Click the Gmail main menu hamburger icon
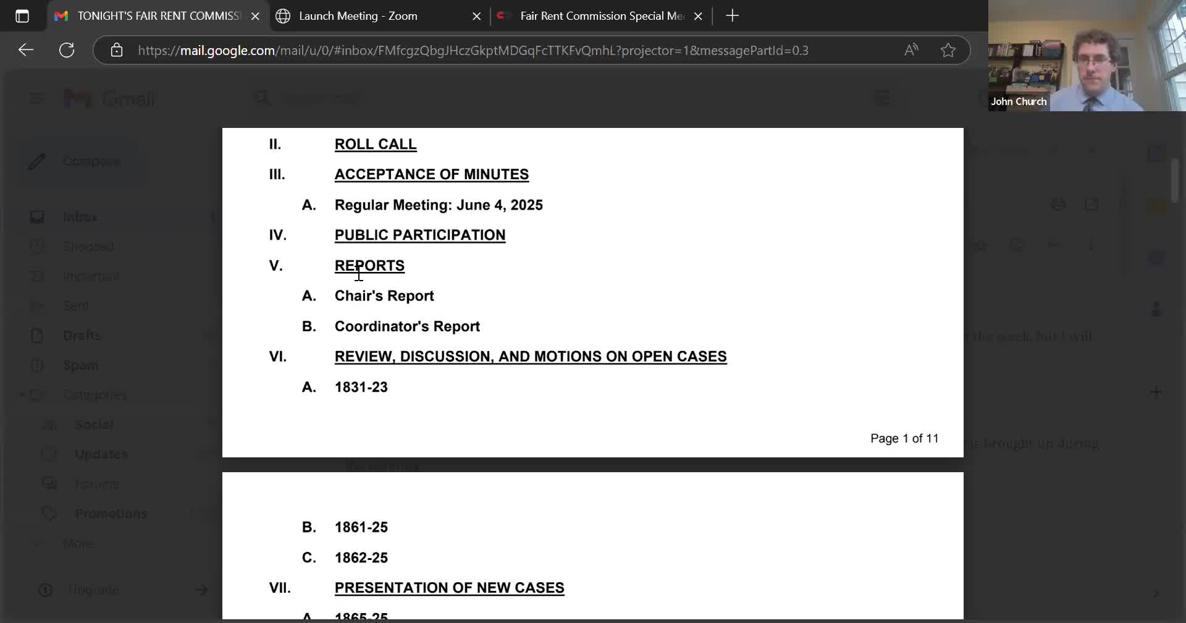The height and width of the screenshot is (623, 1186). [x=36, y=98]
